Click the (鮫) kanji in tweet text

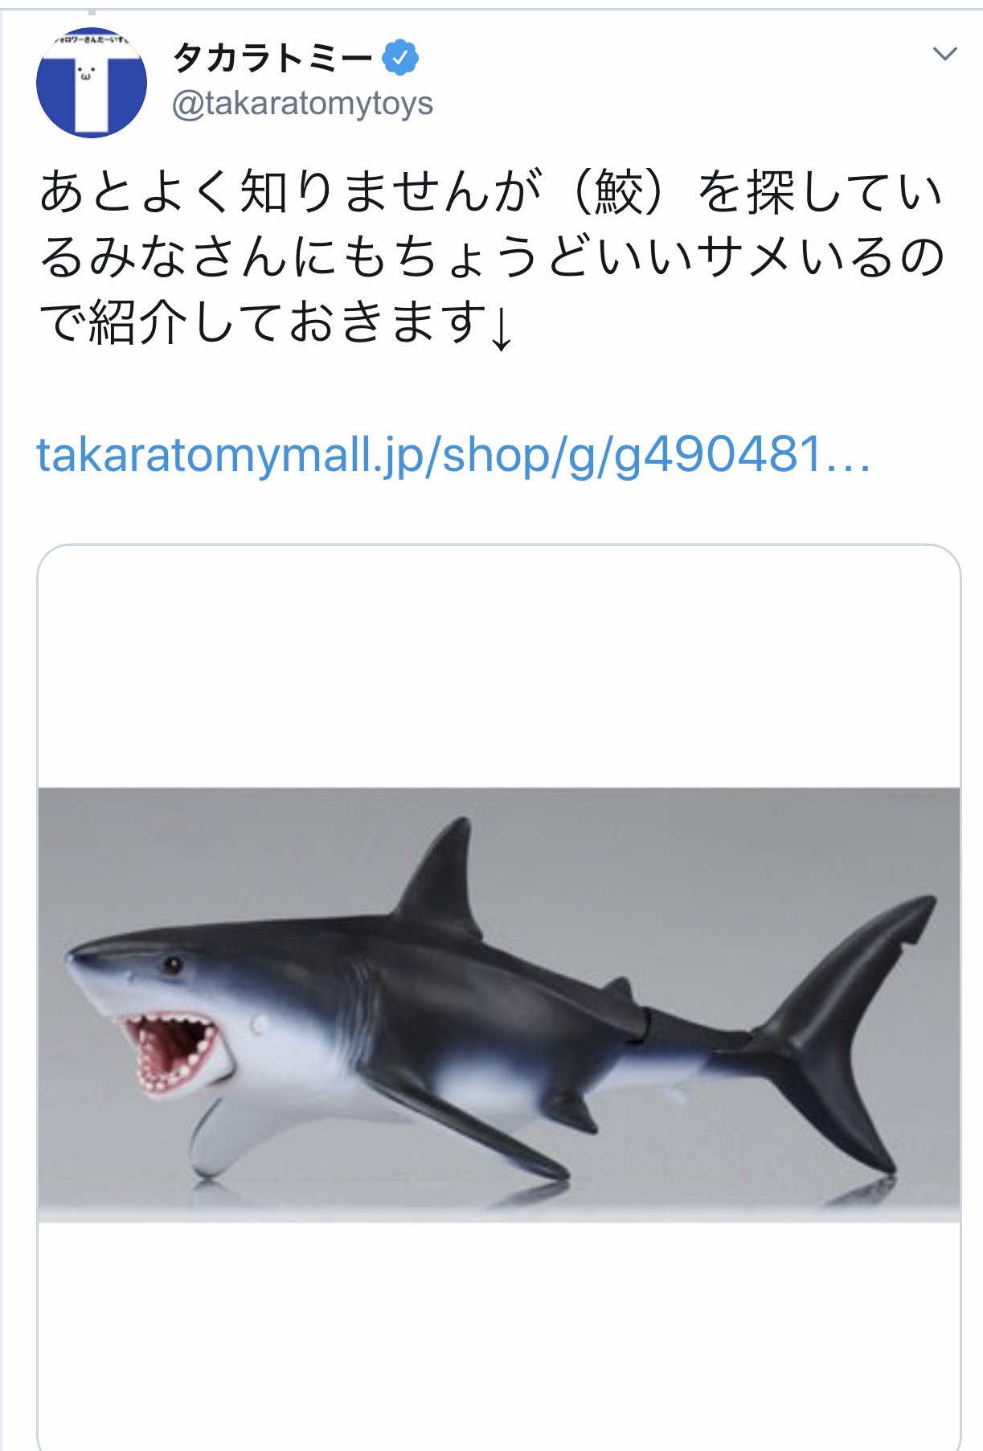pos(619,194)
